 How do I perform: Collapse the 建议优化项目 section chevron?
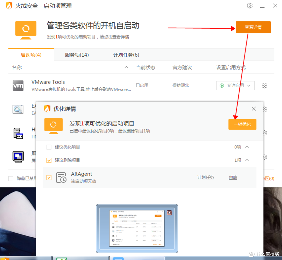click(x=247, y=147)
